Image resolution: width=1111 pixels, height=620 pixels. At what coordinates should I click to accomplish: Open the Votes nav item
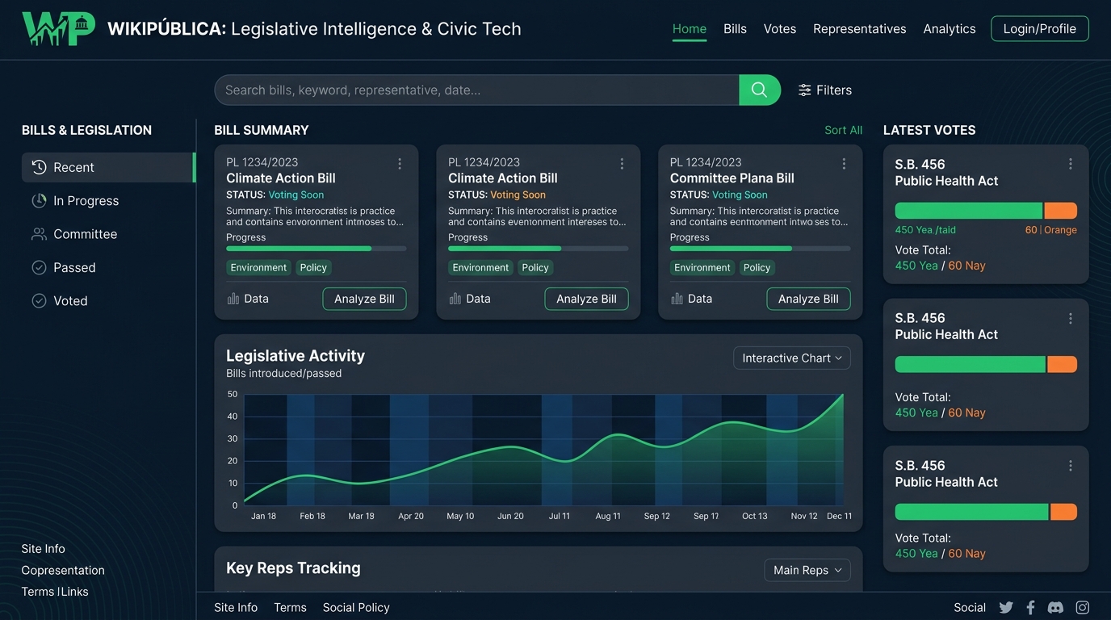point(780,29)
